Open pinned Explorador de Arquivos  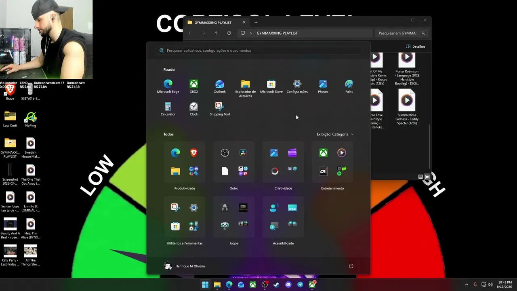tap(246, 88)
